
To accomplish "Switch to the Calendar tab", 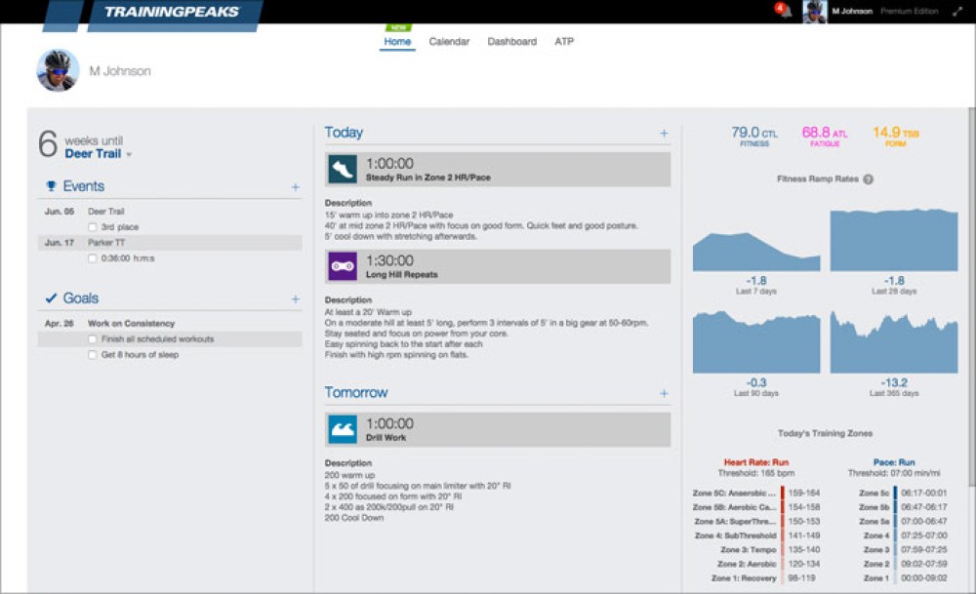I will click(448, 41).
